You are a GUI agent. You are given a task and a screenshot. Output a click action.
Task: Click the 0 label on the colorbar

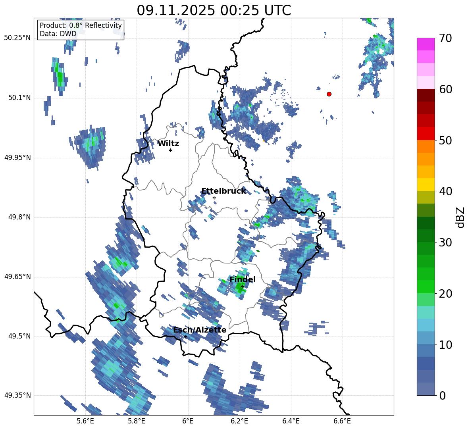442,395
